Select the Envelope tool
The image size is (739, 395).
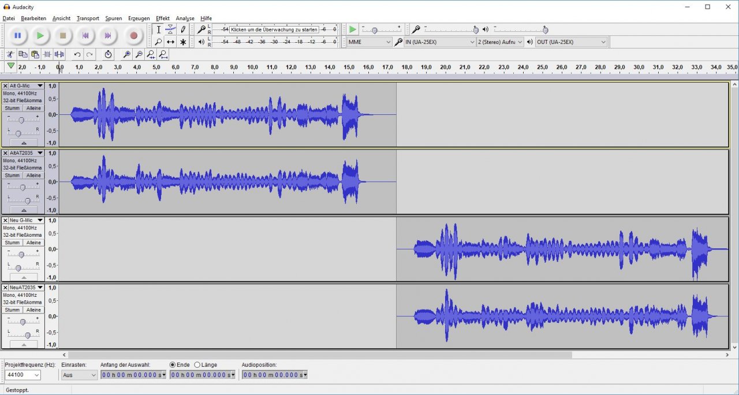coord(171,29)
